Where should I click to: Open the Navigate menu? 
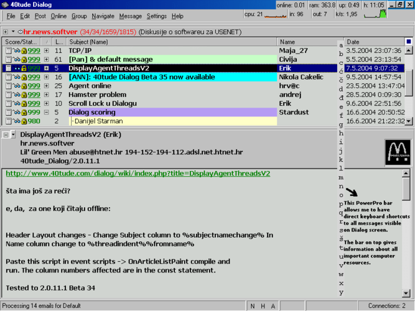(103, 16)
